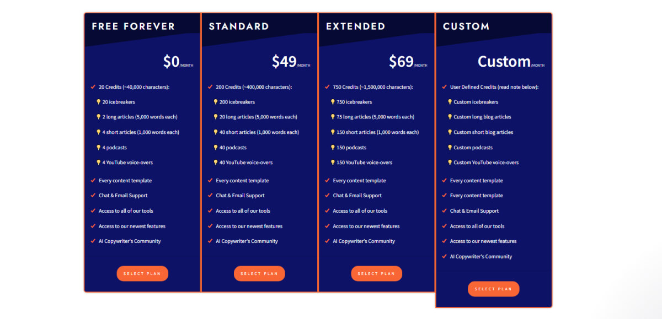662x319 pixels.
Task: Choose Select Plan under Standard pricing
Action: [259, 273]
